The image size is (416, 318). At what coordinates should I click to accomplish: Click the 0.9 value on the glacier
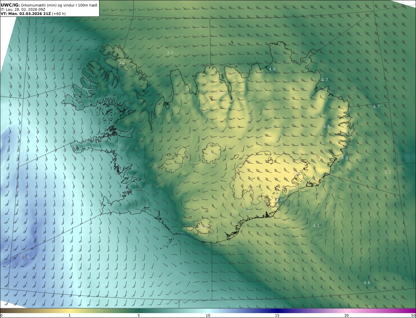point(296,174)
